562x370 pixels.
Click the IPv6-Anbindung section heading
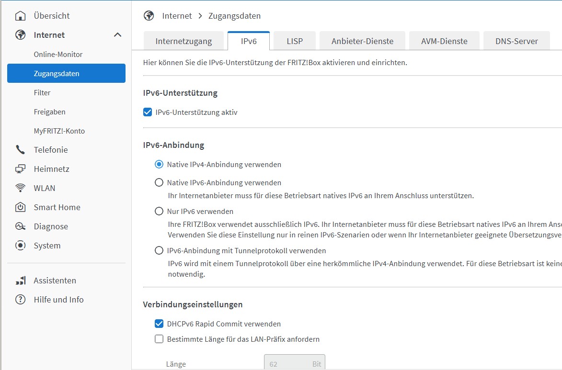coord(173,145)
